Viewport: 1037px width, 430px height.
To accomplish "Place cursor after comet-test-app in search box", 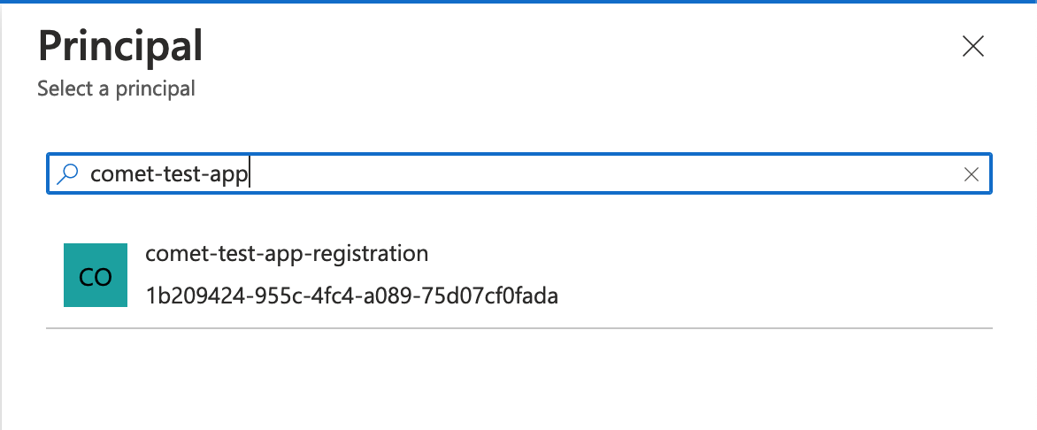I will [x=250, y=174].
